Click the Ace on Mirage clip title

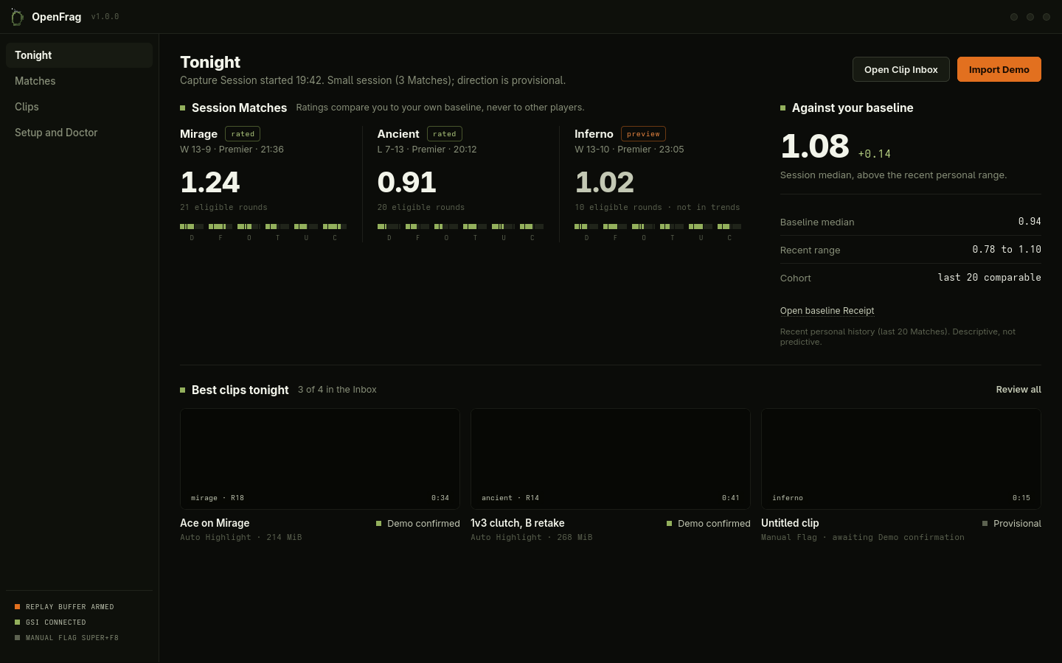tap(215, 523)
